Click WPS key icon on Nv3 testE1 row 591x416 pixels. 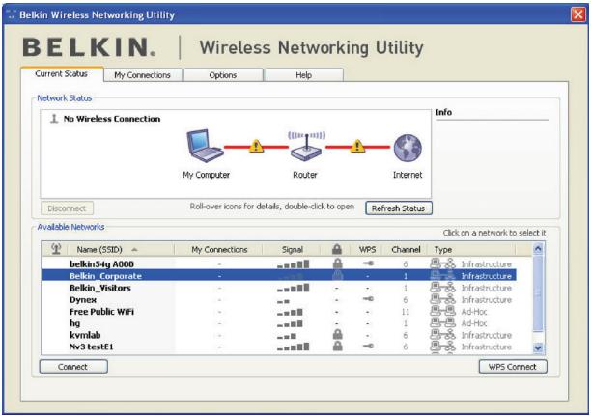368,346
